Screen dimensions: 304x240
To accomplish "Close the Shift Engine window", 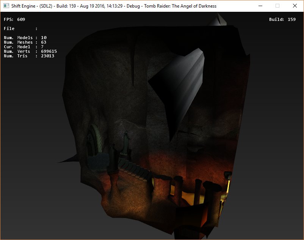I will 295,6.
